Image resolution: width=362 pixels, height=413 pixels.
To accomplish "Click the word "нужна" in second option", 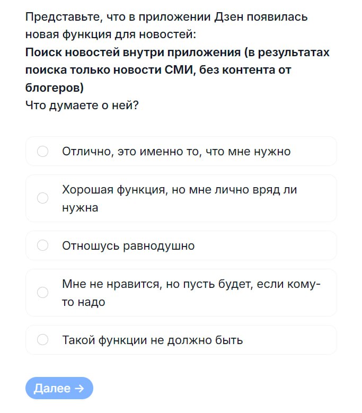I will pyautogui.click(x=80, y=208).
